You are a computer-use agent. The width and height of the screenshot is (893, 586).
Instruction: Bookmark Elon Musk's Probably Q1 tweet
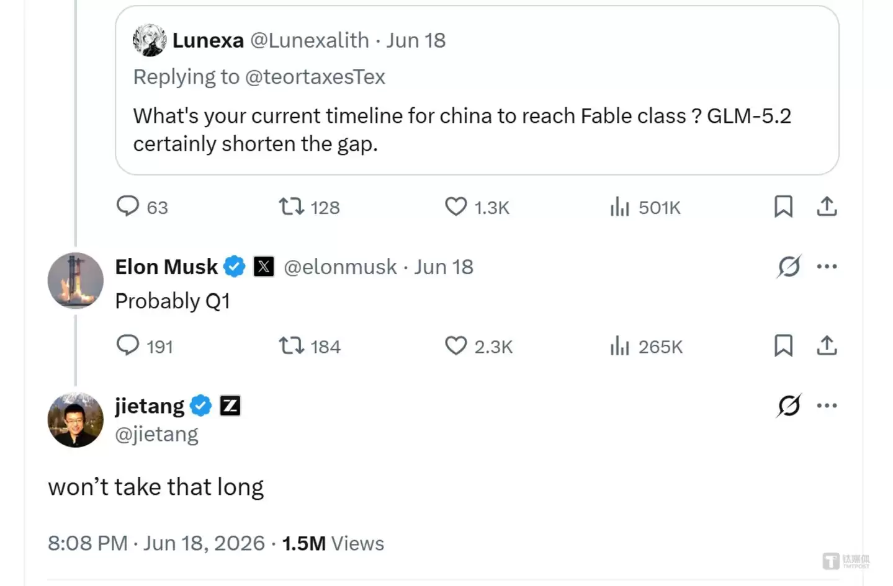(x=783, y=345)
